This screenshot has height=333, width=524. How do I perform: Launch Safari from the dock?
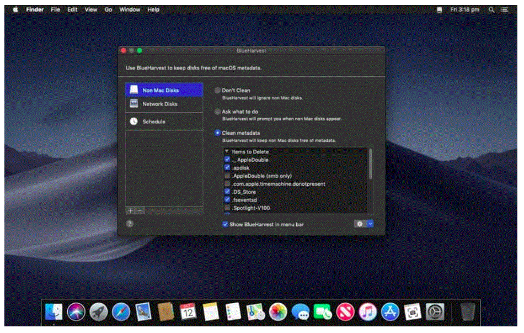[121, 312]
